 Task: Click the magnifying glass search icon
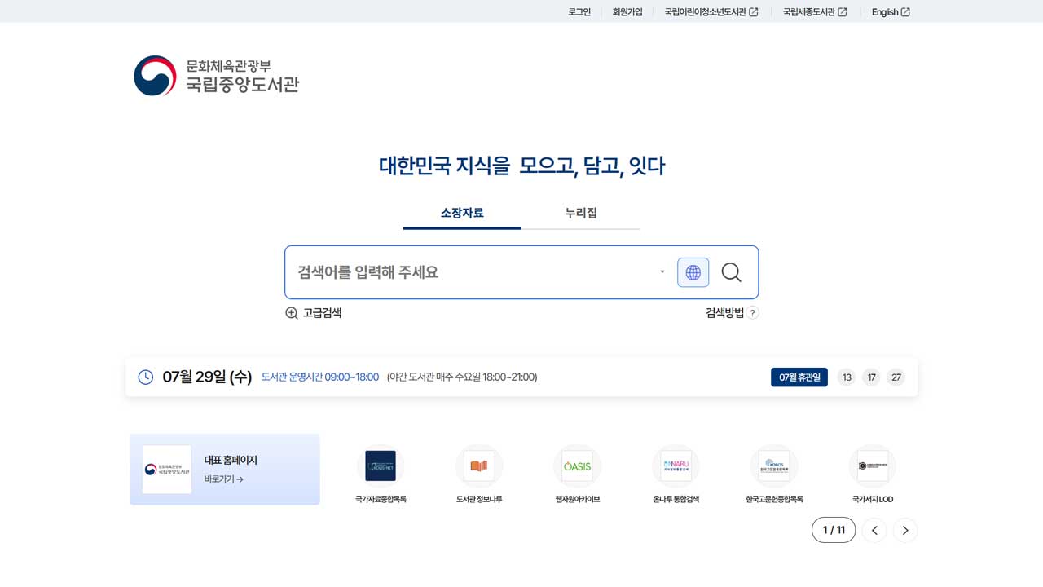[x=731, y=272]
